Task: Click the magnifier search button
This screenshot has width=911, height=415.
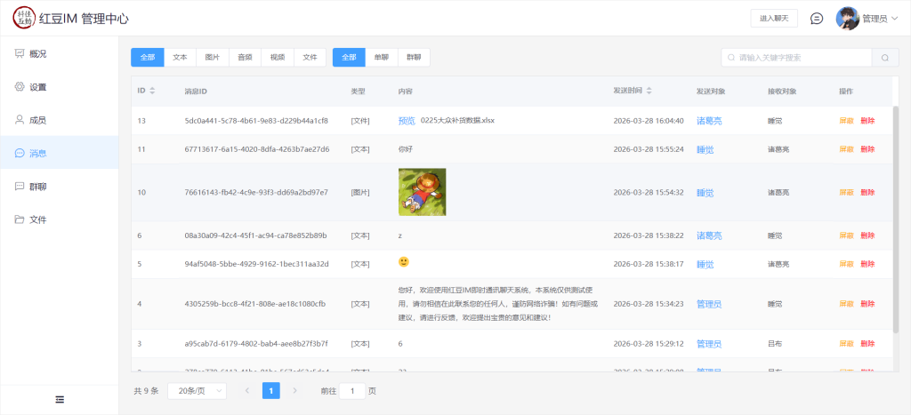Action: [885, 58]
